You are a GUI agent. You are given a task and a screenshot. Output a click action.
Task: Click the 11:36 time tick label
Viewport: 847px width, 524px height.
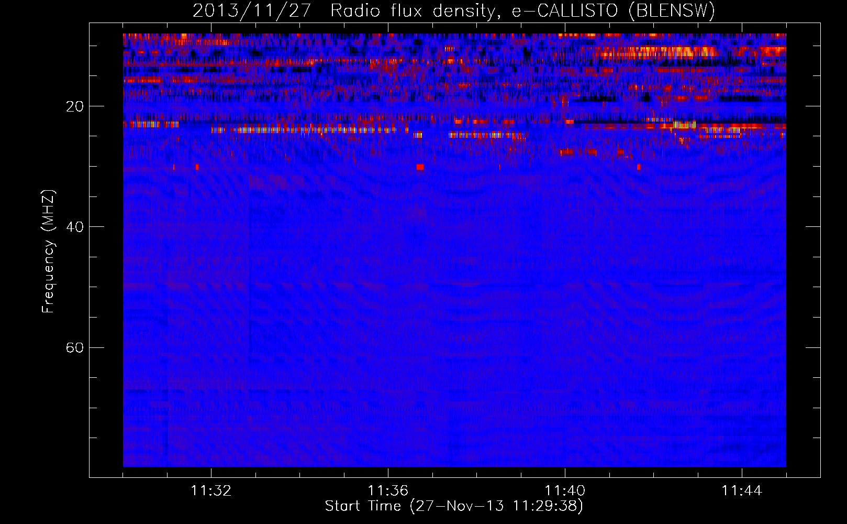388,490
